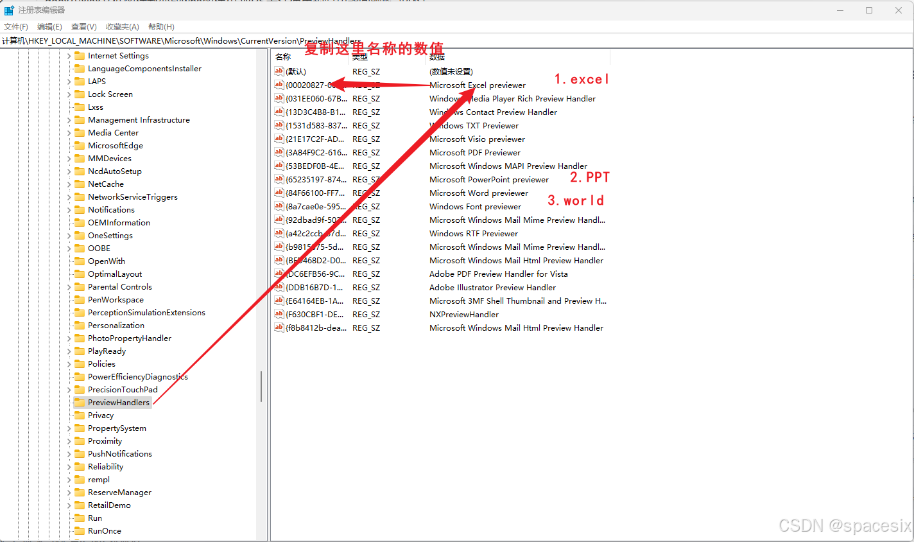Select the Reliability key
This screenshot has height=542, width=914.
pos(106,467)
